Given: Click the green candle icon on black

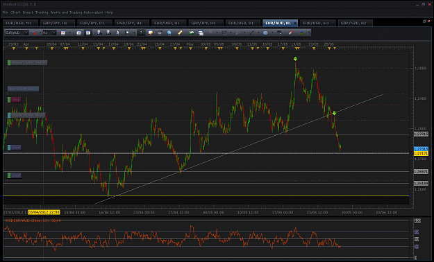Looking at the screenshot, I should (x=141, y=33).
